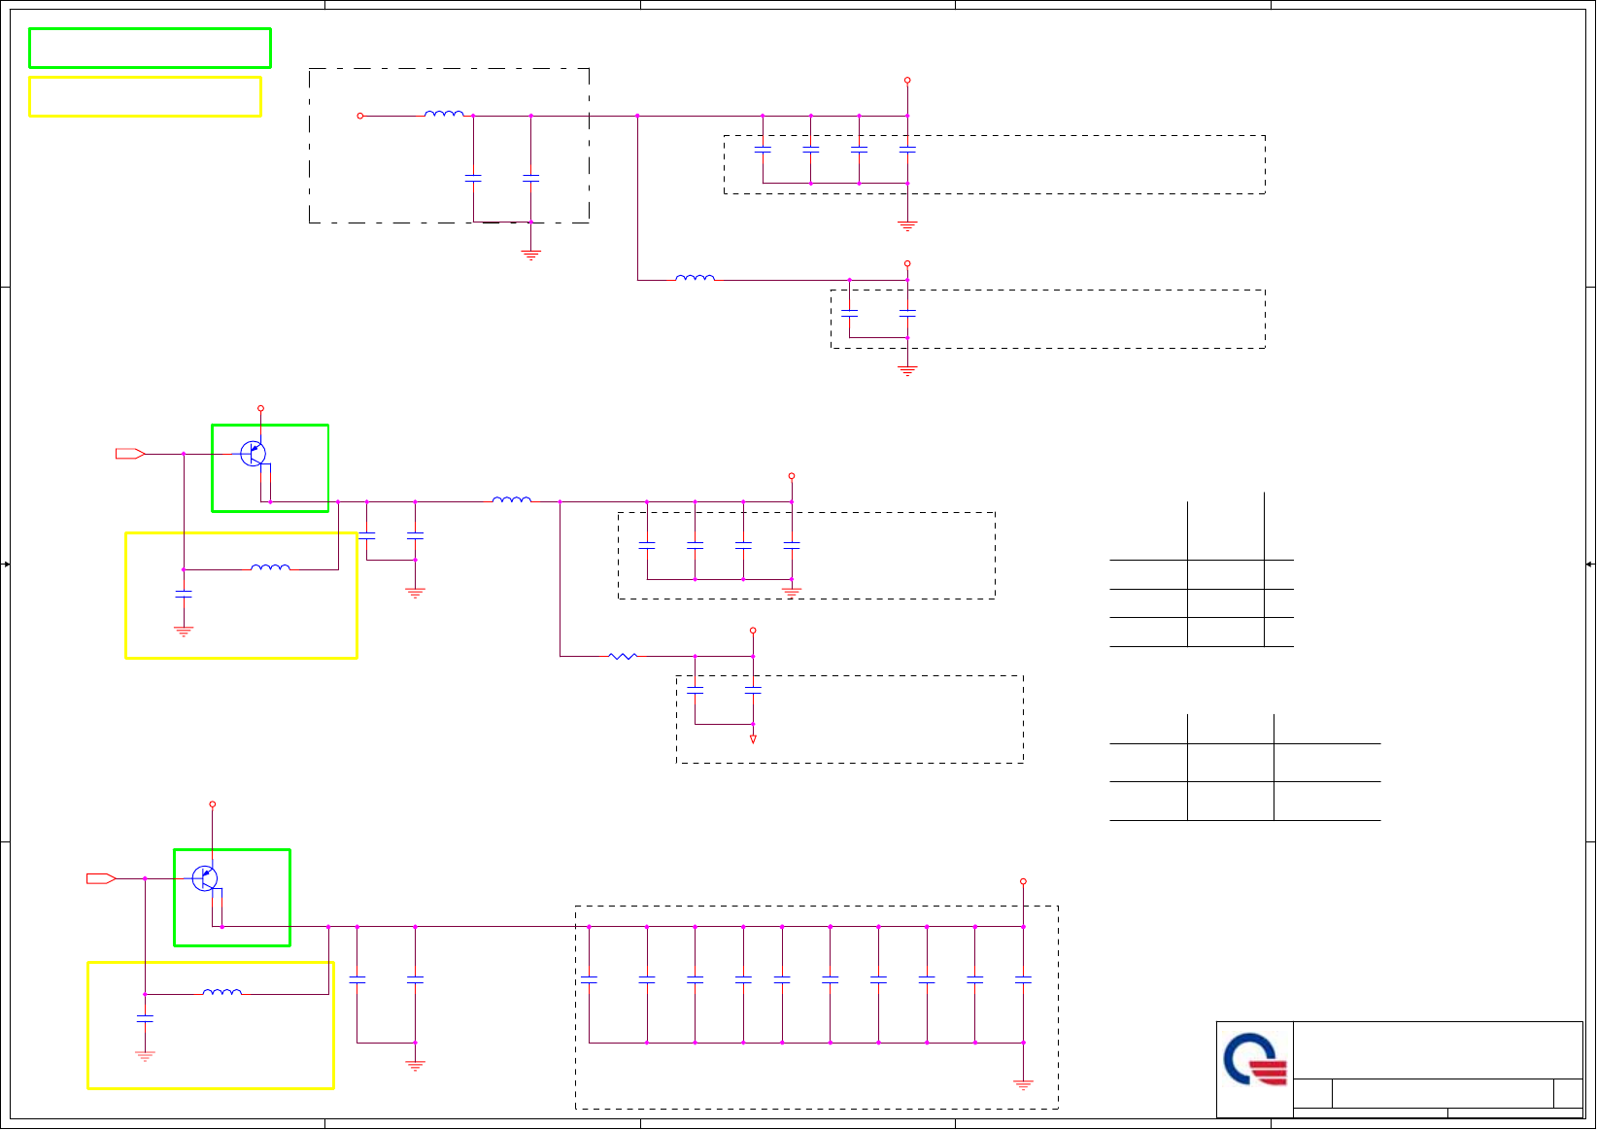Click power terminal above the ten-capacitor bank

[1023, 881]
